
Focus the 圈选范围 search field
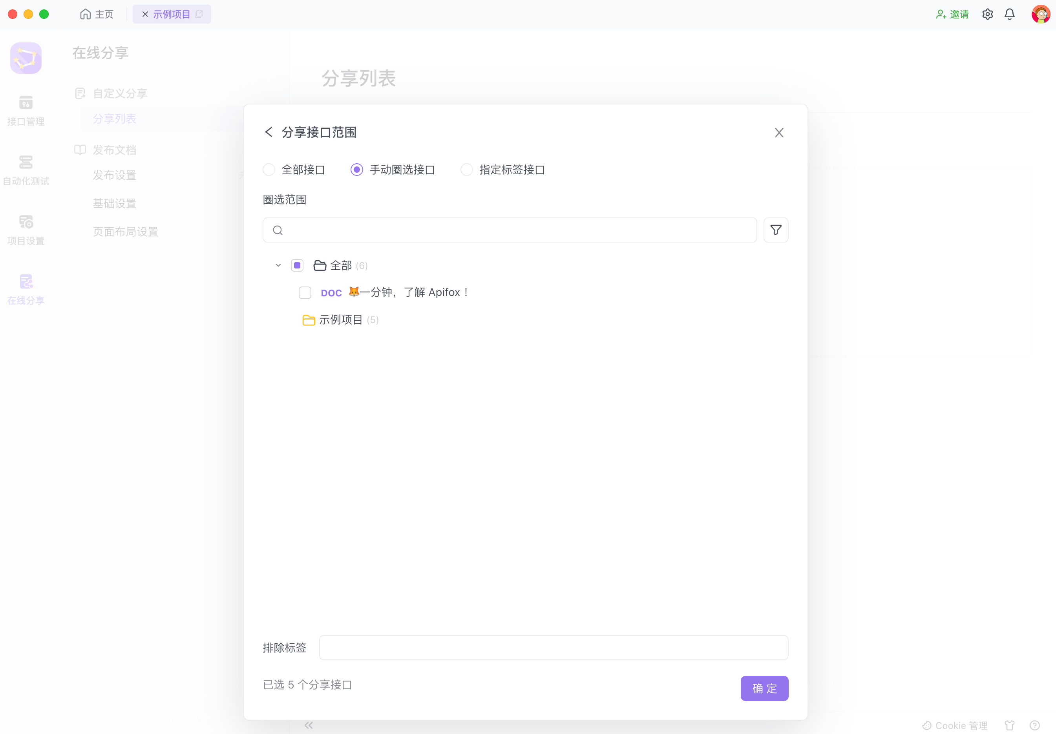click(510, 230)
